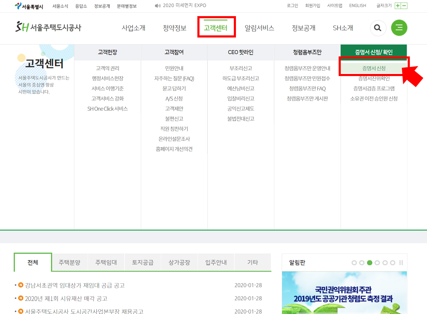Click the 로그인 link
Screen dimensions: 427x314
292,6
